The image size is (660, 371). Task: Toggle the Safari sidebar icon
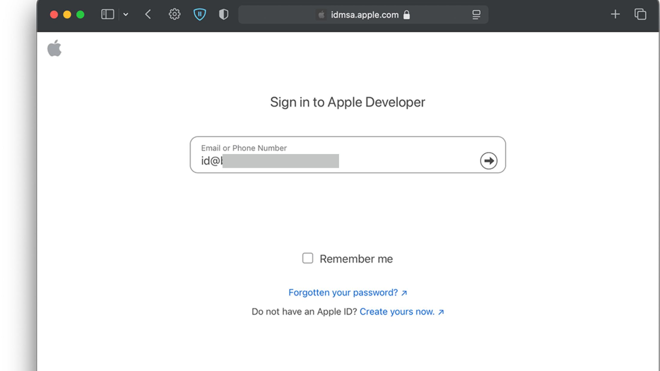click(x=107, y=14)
